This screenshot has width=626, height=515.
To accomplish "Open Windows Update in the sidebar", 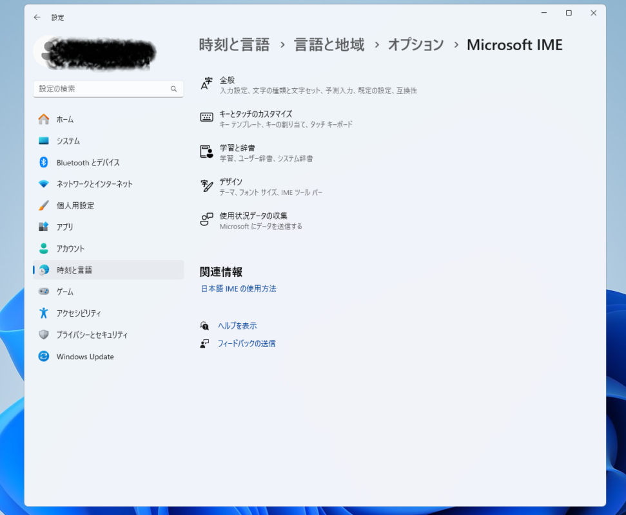I will tap(108, 357).
